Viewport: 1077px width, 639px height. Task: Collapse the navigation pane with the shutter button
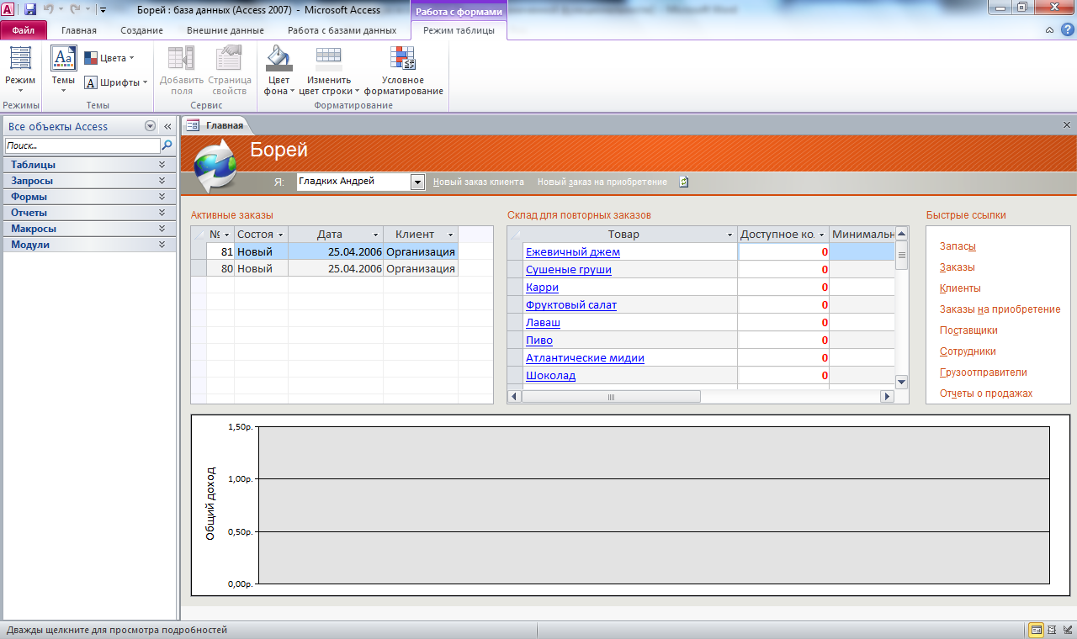tap(167, 126)
